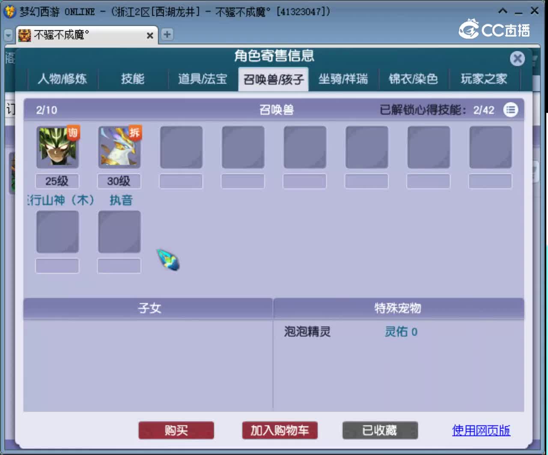This screenshot has width=548, height=455.
Task: Open the 道具/法宝 tab
Action: pyautogui.click(x=203, y=79)
